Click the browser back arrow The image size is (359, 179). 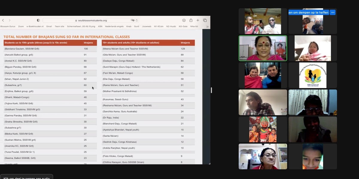[3, 20]
